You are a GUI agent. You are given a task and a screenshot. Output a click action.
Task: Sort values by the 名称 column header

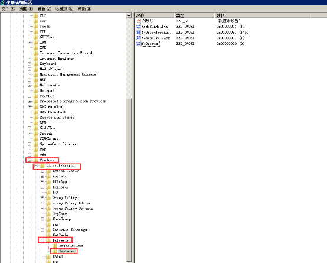click(154, 15)
